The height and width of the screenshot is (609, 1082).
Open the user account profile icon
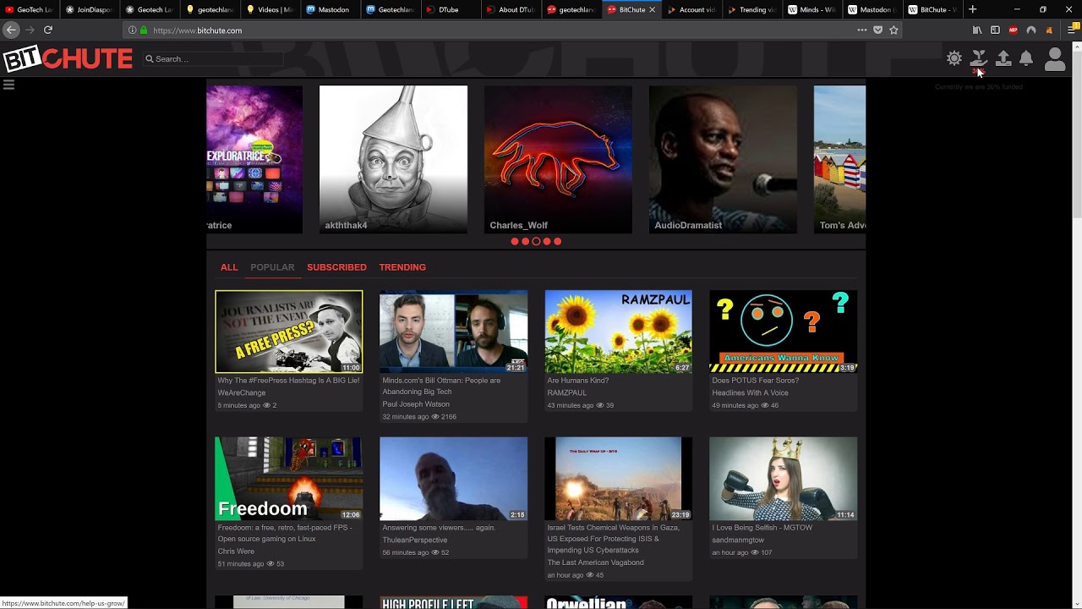pyautogui.click(x=1055, y=59)
